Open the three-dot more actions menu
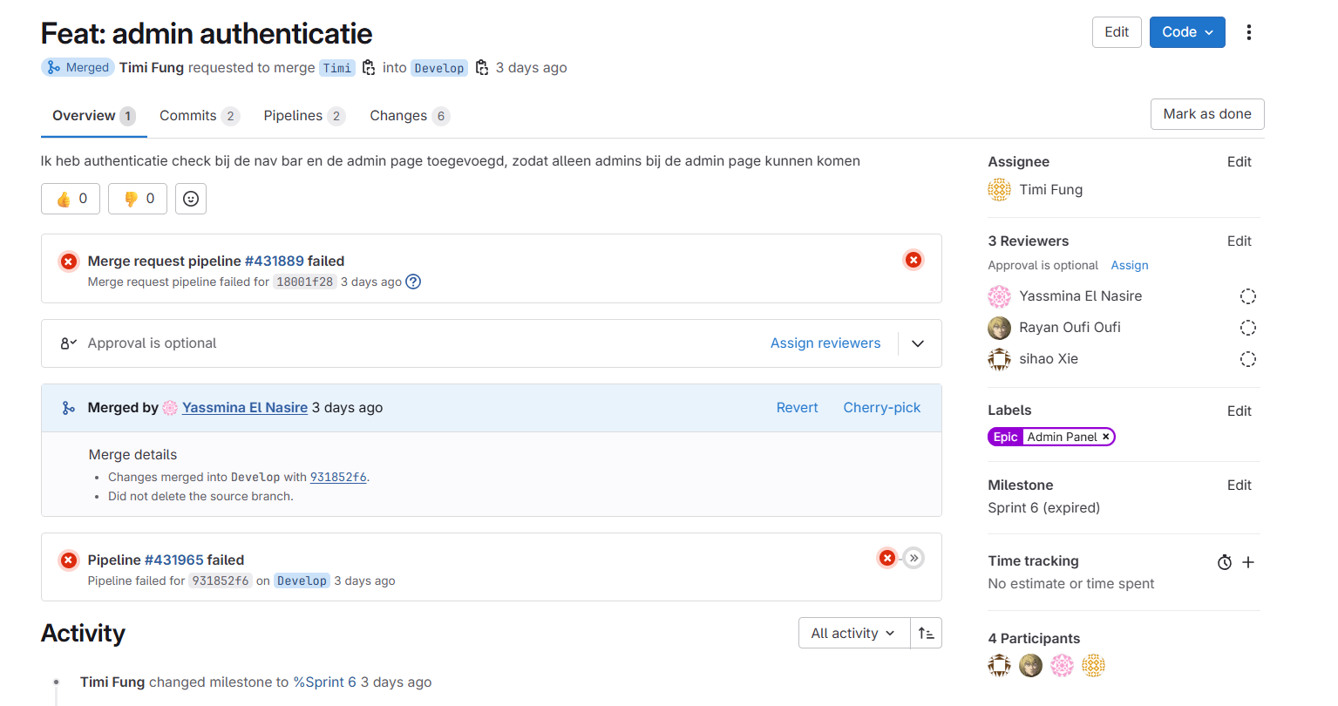This screenshot has height=706, width=1338. tap(1248, 32)
